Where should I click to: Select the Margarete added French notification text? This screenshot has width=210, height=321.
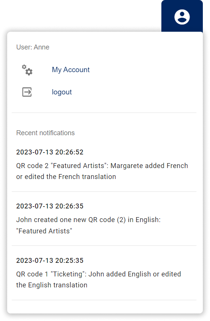pyautogui.click(x=102, y=171)
